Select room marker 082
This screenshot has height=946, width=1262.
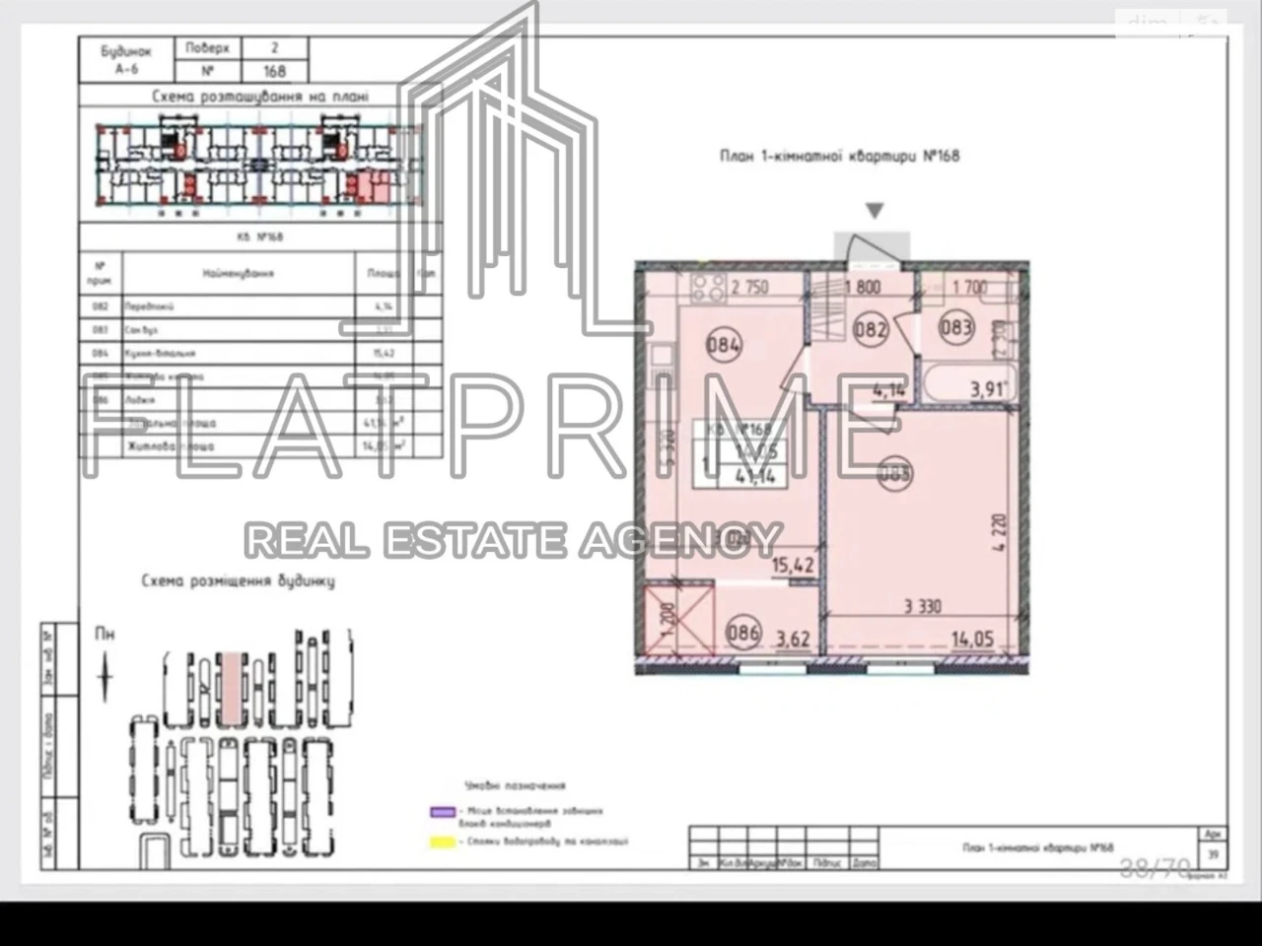(x=871, y=329)
